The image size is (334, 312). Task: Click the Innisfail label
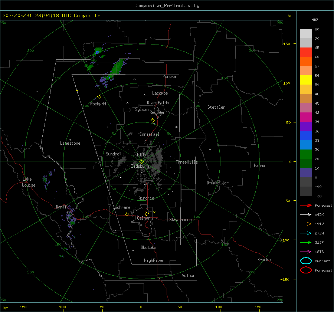point(150,134)
